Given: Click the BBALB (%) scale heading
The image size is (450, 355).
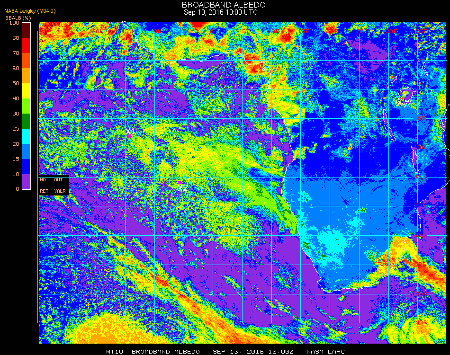Looking at the screenshot, I should tap(18, 18).
